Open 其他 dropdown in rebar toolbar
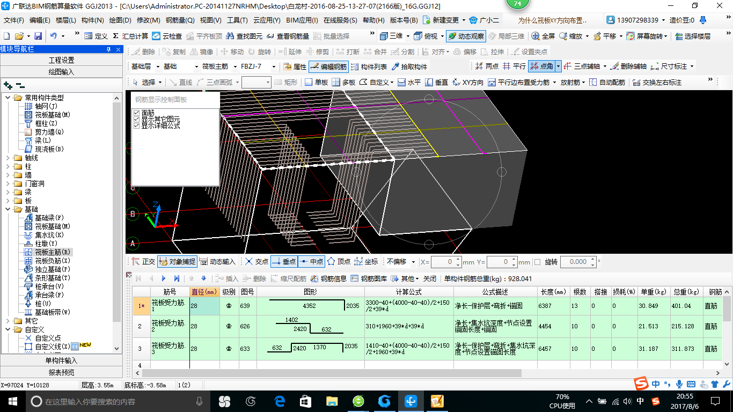Screen dimensions: 733x412 405,278
